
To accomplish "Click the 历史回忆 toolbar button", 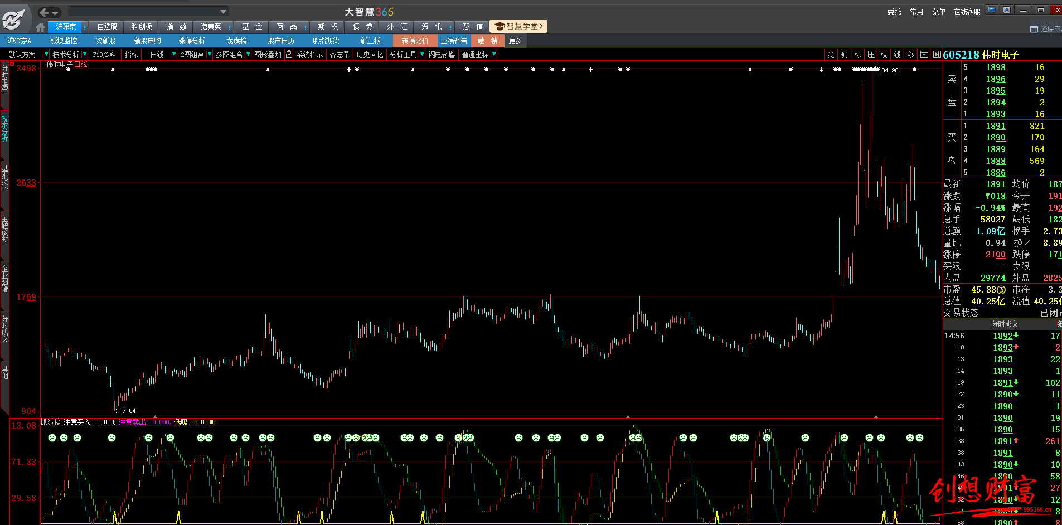I will pos(370,55).
